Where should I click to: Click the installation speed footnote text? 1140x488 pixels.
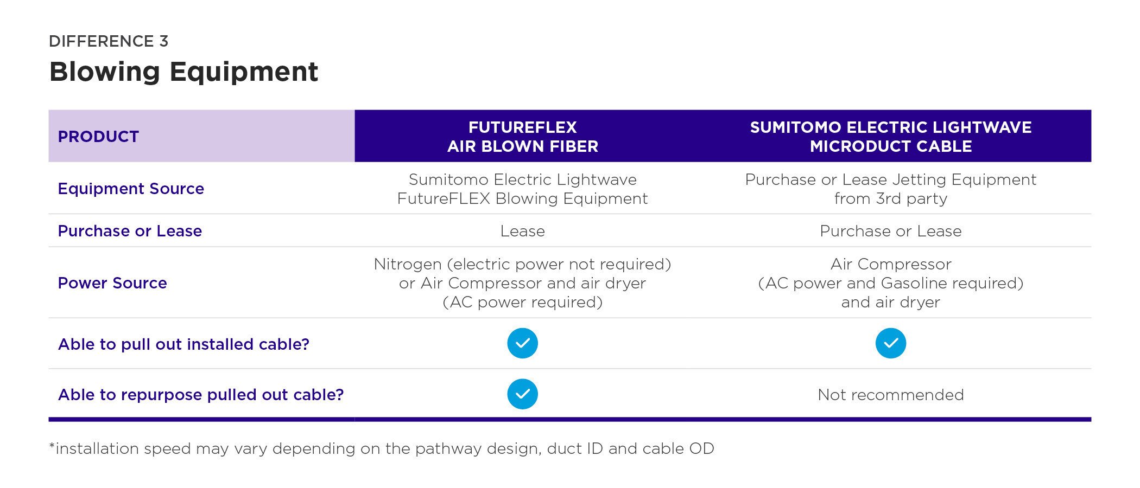click(x=382, y=449)
